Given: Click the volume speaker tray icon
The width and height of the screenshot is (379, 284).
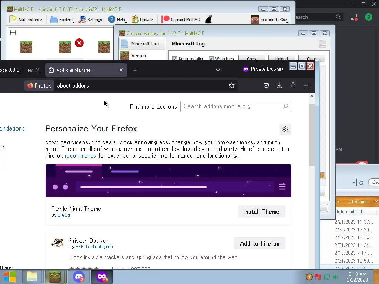Looking at the screenshot, I should click(x=335, y=277).
